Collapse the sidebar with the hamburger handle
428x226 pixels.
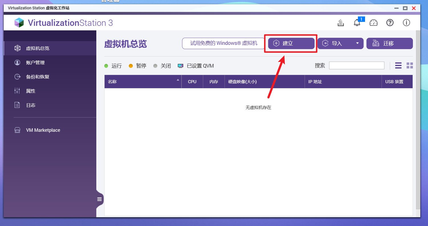tap(99, 199)
